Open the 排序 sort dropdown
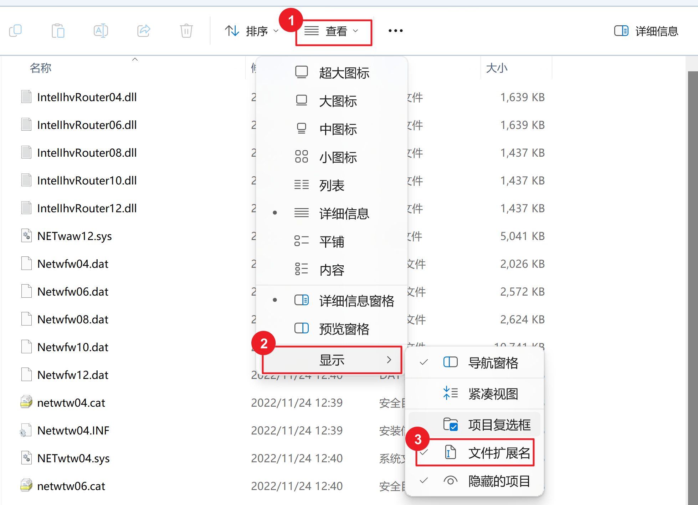 pos(251,31)
